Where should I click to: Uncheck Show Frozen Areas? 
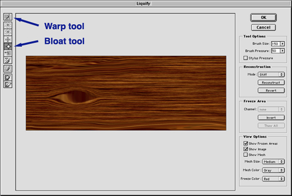(246, 143)
